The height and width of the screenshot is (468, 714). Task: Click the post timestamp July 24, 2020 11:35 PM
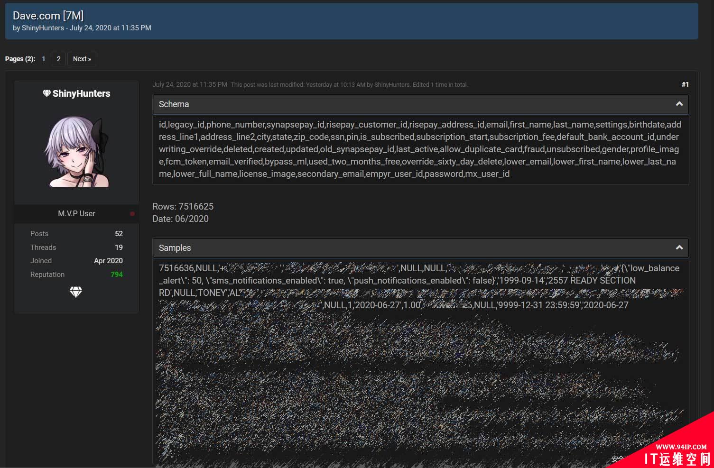[190, 84]
